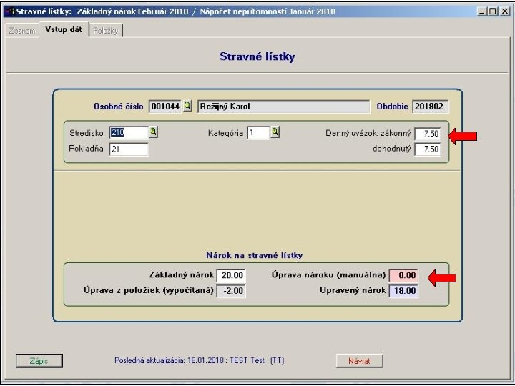Click the dohodnutý daily workload field
This screenshot has width=515, height=386.
[x=427, y=149]
